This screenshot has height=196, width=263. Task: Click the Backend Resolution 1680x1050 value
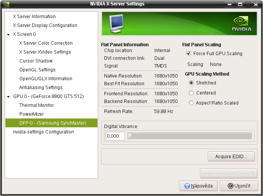(166, 101)
